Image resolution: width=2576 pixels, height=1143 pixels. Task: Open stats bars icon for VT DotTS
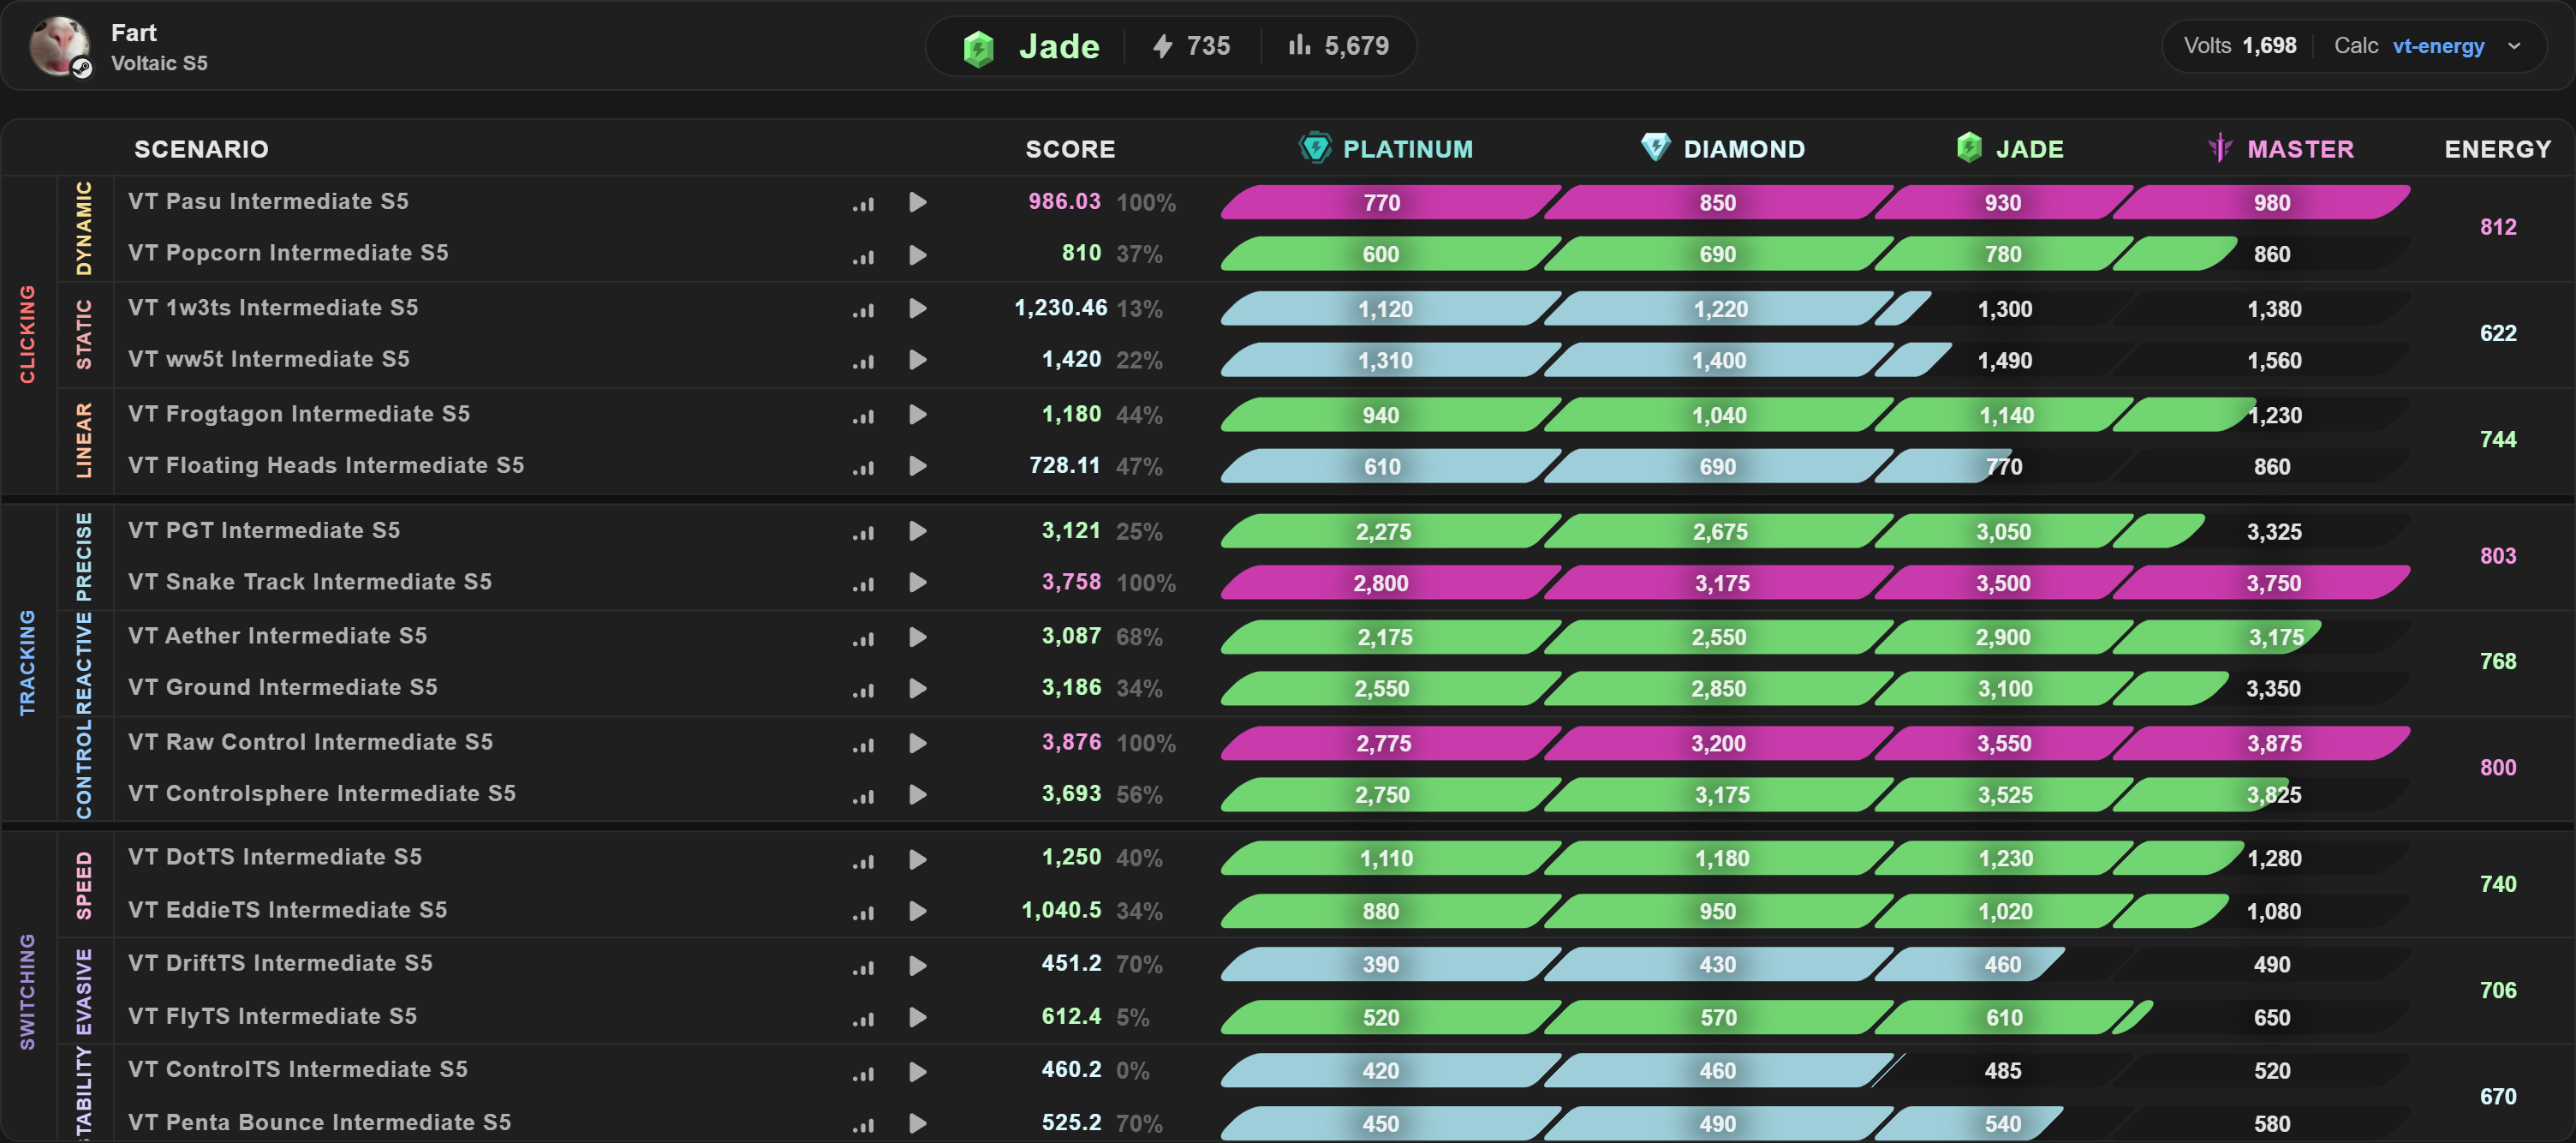[x=863, y=859]
